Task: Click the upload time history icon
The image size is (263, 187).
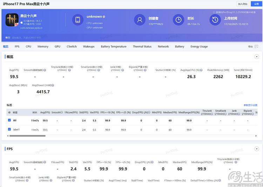Action: 215,20
